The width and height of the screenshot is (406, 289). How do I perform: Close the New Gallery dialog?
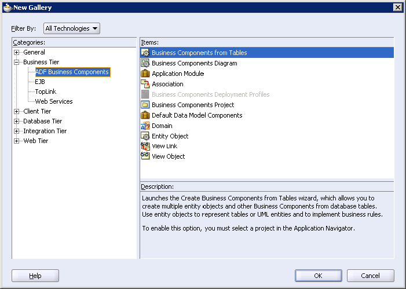[x=397, y=8]
